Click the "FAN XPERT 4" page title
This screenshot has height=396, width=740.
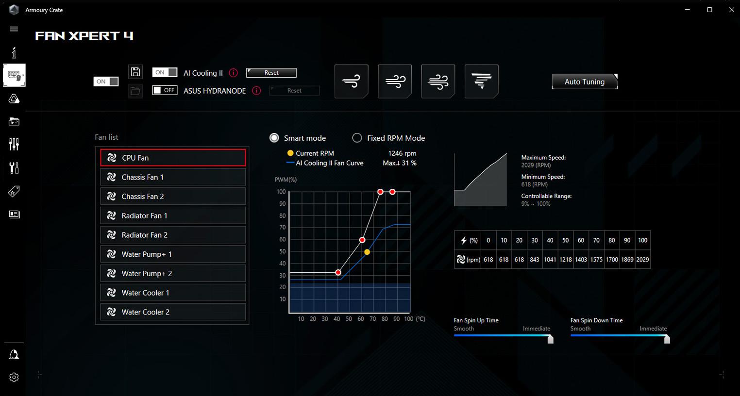(84, 36)
